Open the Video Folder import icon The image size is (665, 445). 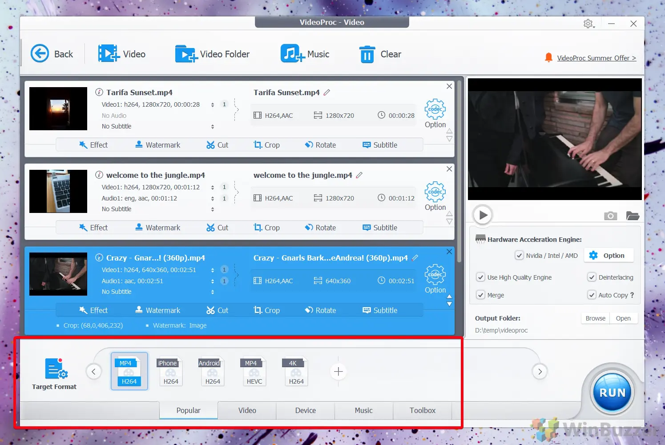[186, 54]
